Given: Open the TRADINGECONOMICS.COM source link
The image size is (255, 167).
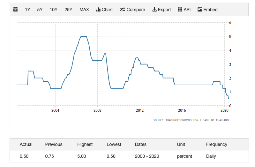Looking at the screenshot, I should [181, 120].
